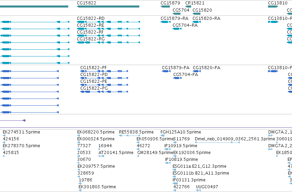Click the CG15879-RA transcript label
This screenshot has width=292, height=192.
click(x=175, y=18)
